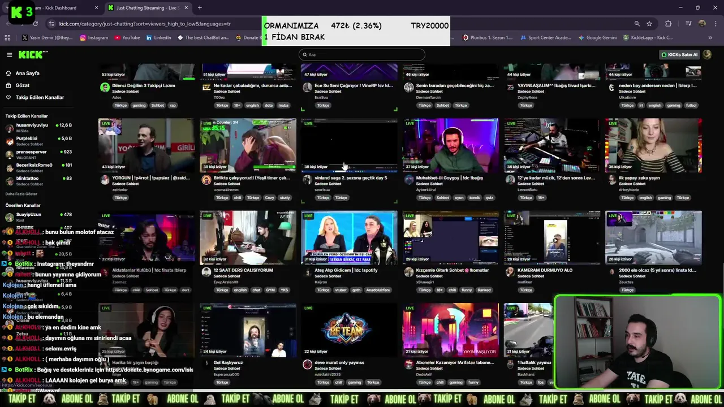Screen dimensions: 724x407
Task: Open Ana Sayfa in the sidebar
Action: (x=27, y=73)
